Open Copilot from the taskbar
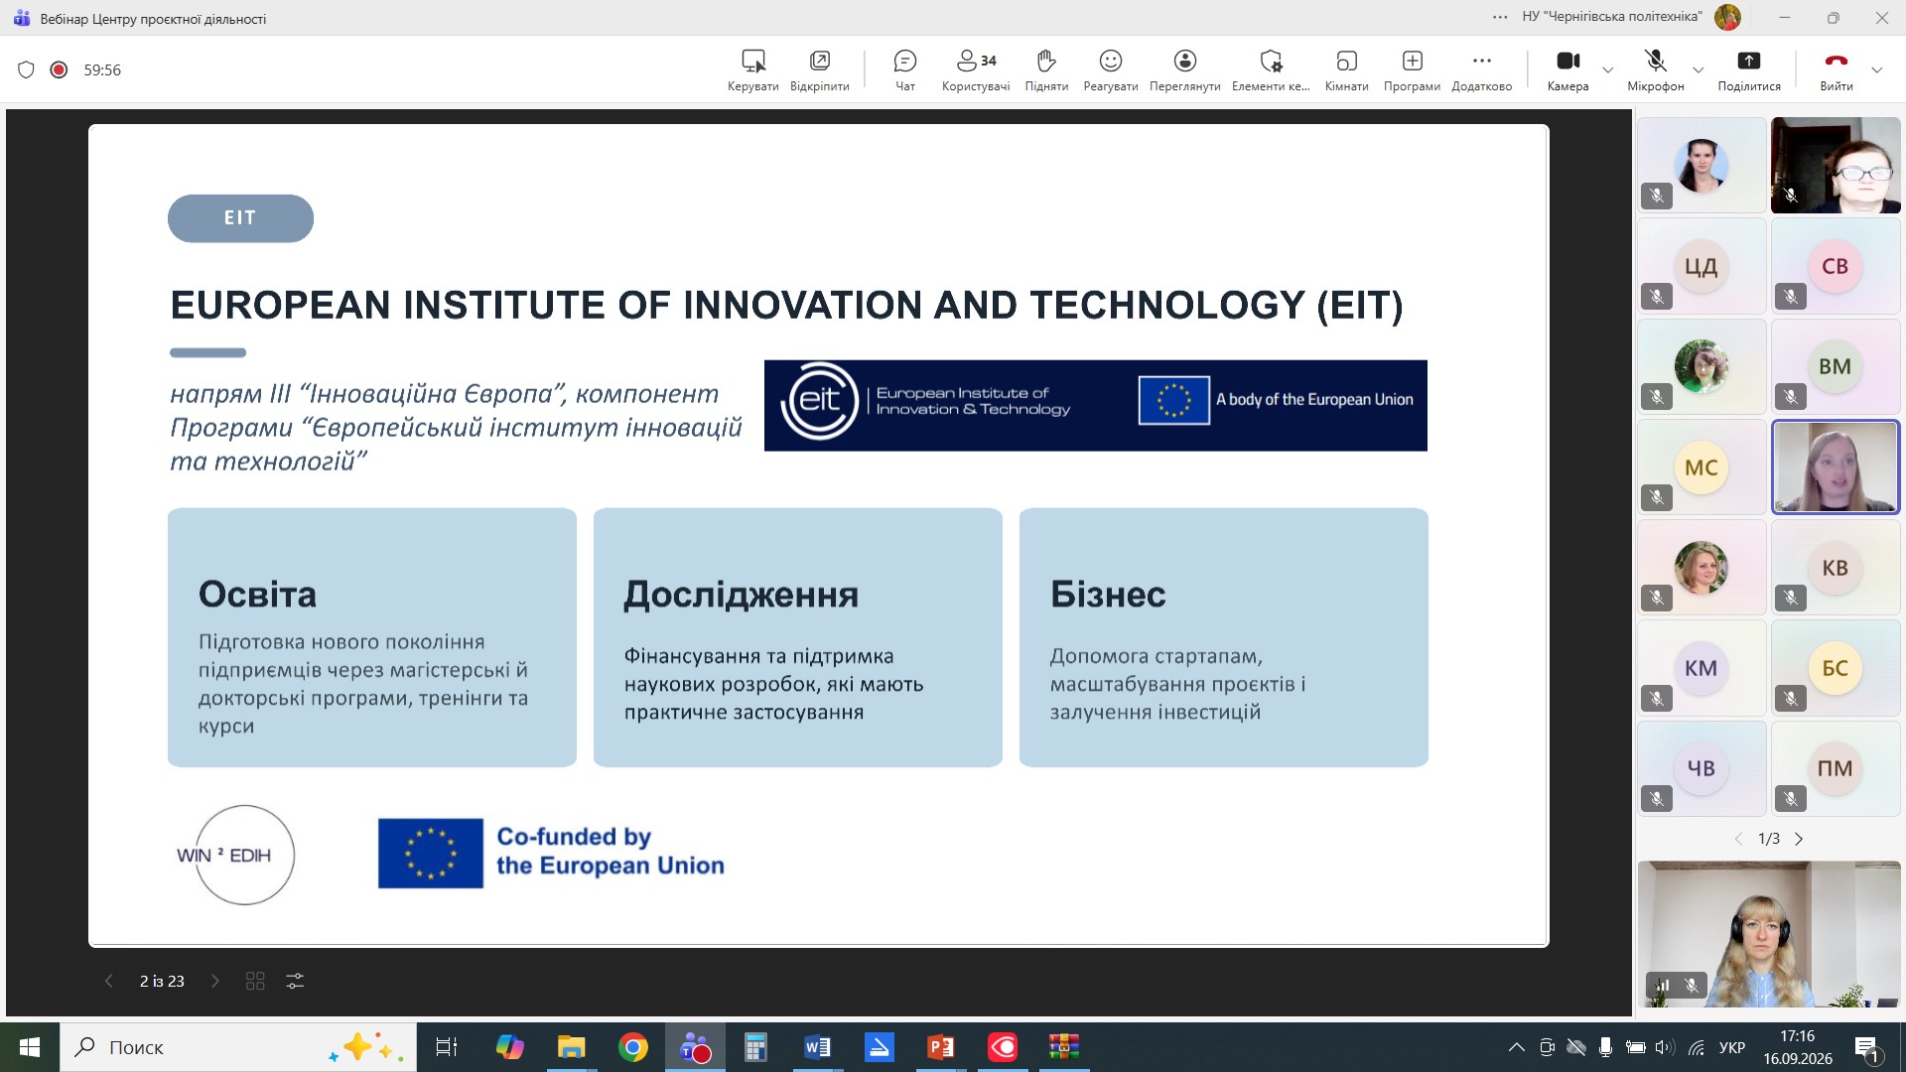1906x1072 pixels. [509, 1047]
